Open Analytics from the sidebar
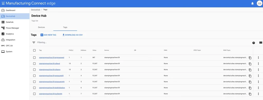 [x=15, y=34]
